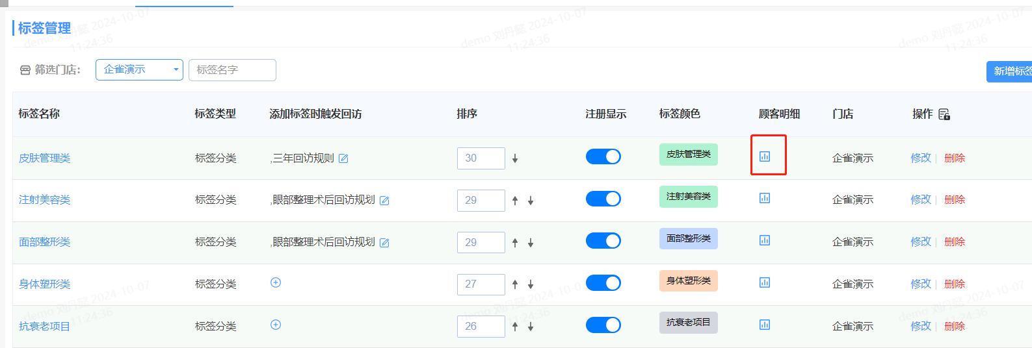Image resolution: width=1032 pixels, height=348 pixels.
Task: Move 皮肤管理类 tag down in order
Action: click(x=515, y=158)
